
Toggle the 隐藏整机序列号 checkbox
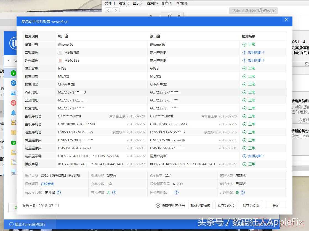point(158,205)
